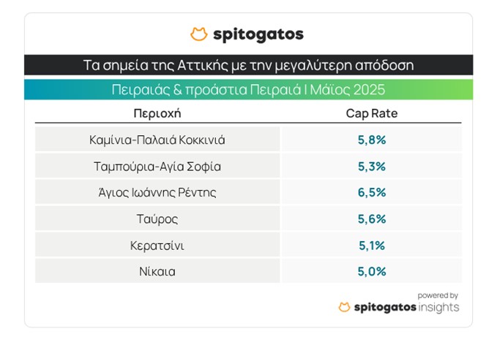Click the 6,5% cap rate value
The image size is (489, 342).
371,192
